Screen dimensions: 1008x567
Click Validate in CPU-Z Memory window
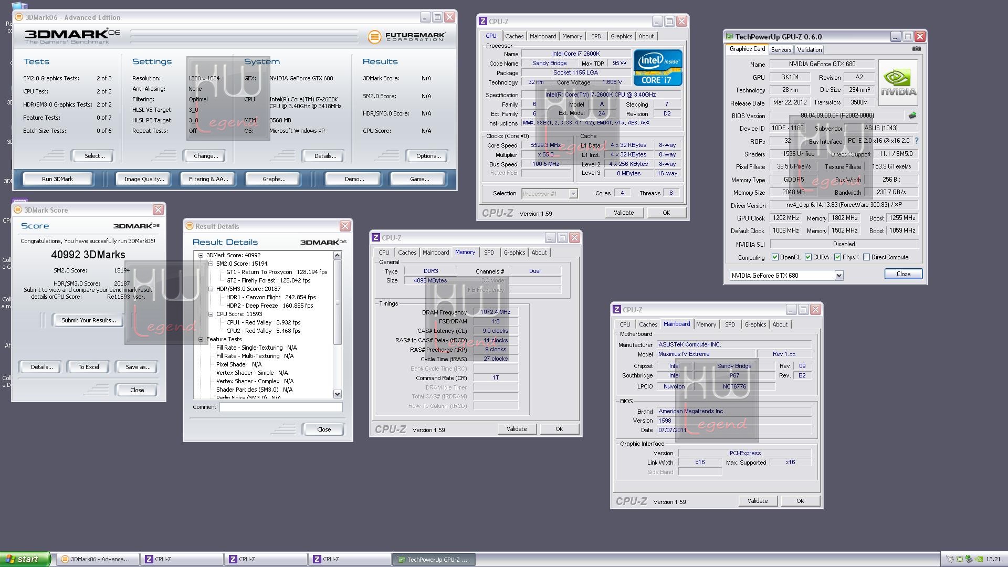(x=517, y=429)
